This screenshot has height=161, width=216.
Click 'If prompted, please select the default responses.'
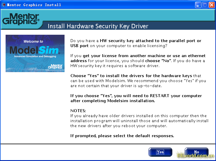pyautogui.click(x=122, y=136)
